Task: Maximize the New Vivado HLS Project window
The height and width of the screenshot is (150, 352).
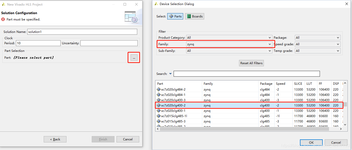Action: point(125,4)
